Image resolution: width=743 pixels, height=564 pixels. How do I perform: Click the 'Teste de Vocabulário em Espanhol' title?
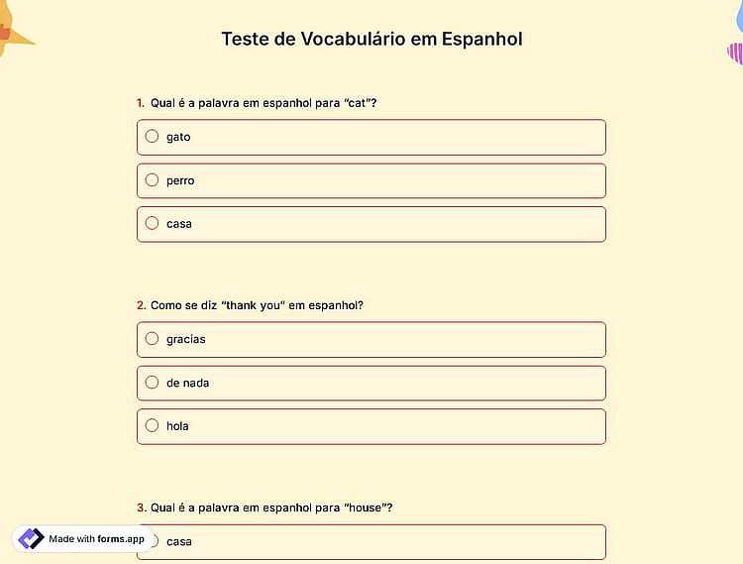(x=371, y=39)
